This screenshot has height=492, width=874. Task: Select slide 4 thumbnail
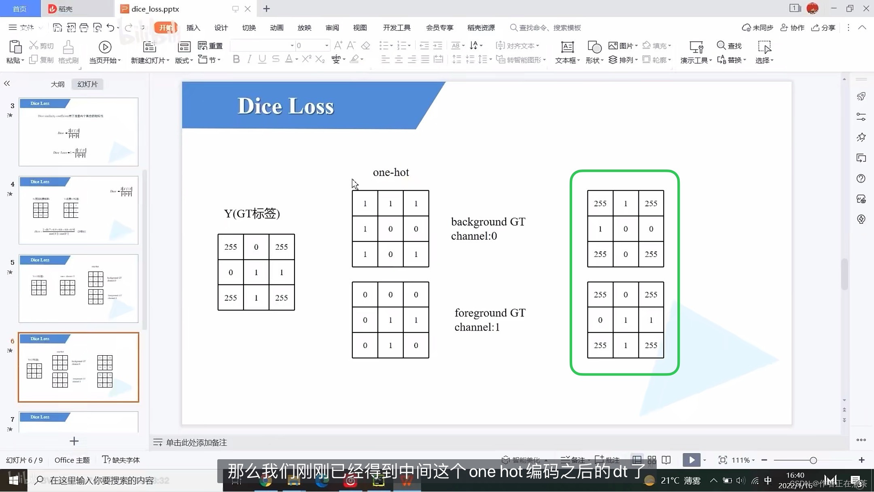click(x=78, y=210)
